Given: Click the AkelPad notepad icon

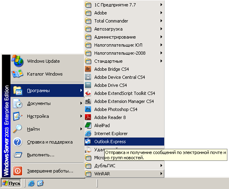Looking at the screenshot, I should click(x=88, y=125).
